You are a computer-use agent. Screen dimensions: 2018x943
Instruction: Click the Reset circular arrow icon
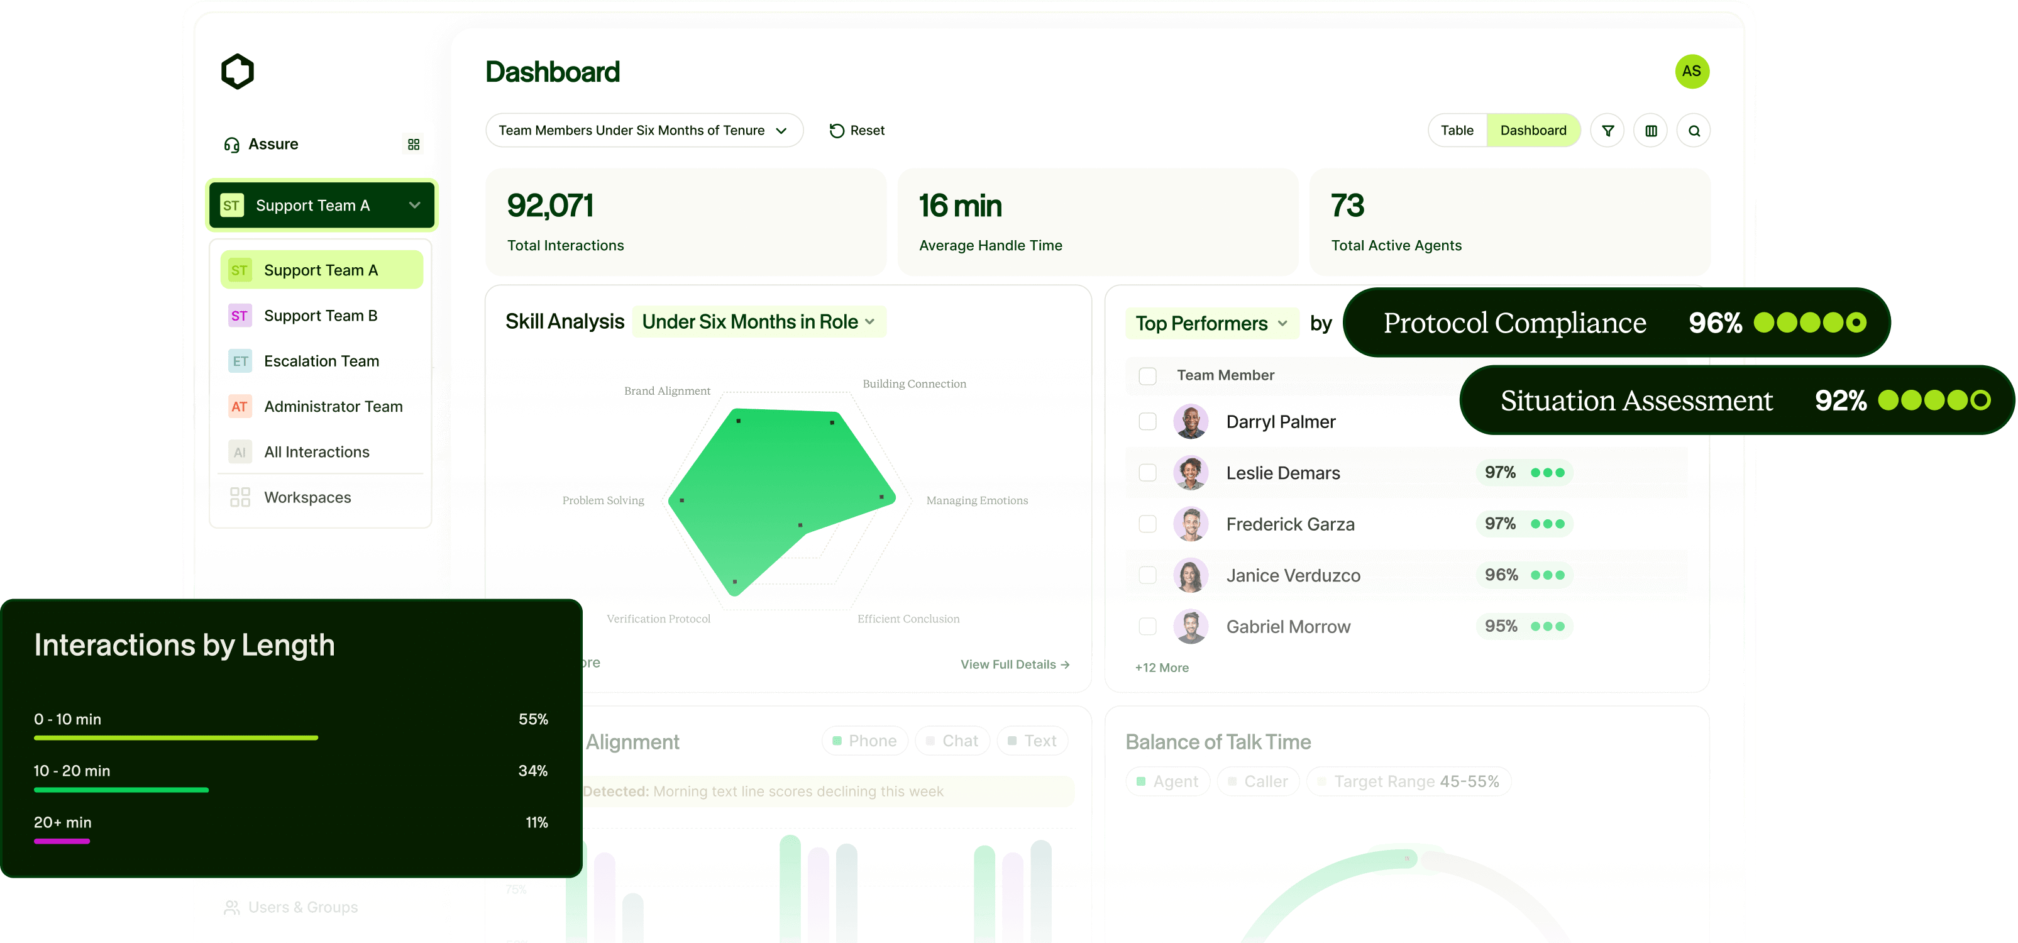837,131
